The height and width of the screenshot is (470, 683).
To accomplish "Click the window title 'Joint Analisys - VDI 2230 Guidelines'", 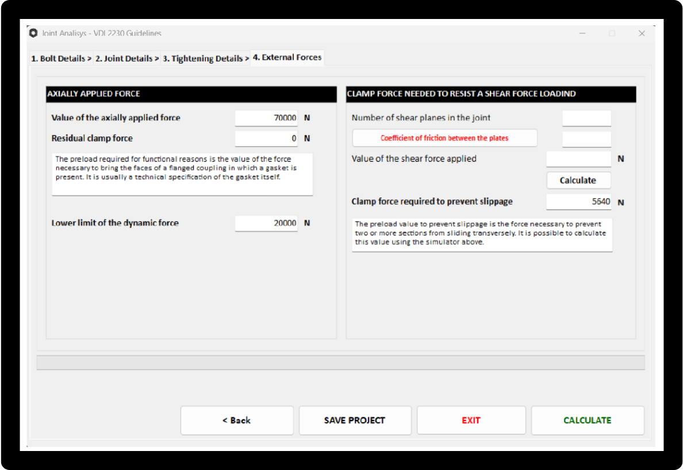I will 102,33.
